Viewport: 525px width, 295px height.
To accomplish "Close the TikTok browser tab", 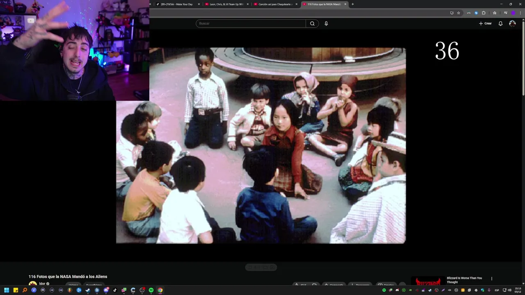I will (199, 4).
